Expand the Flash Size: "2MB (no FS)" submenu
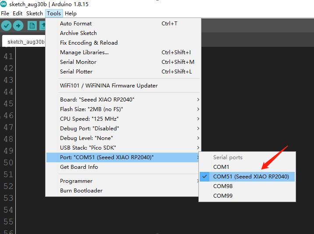 tap(123, 109)
